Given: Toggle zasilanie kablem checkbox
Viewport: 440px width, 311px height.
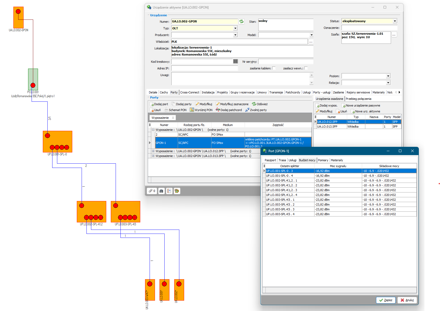Looking at the screenshot, I should (x=274, y=68).
